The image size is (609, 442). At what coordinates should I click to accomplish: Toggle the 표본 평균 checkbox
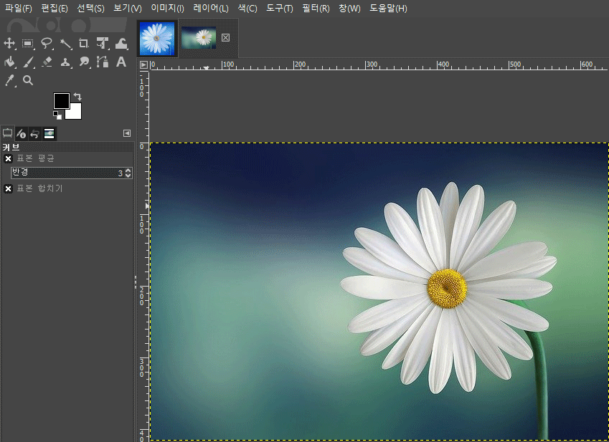pyautogui.click(x=9, y=158)
